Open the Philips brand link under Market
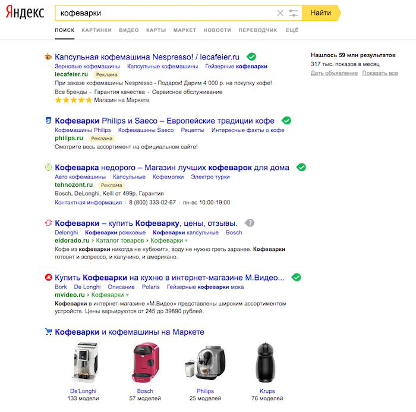The image size is (416, 412). [205, 391]
